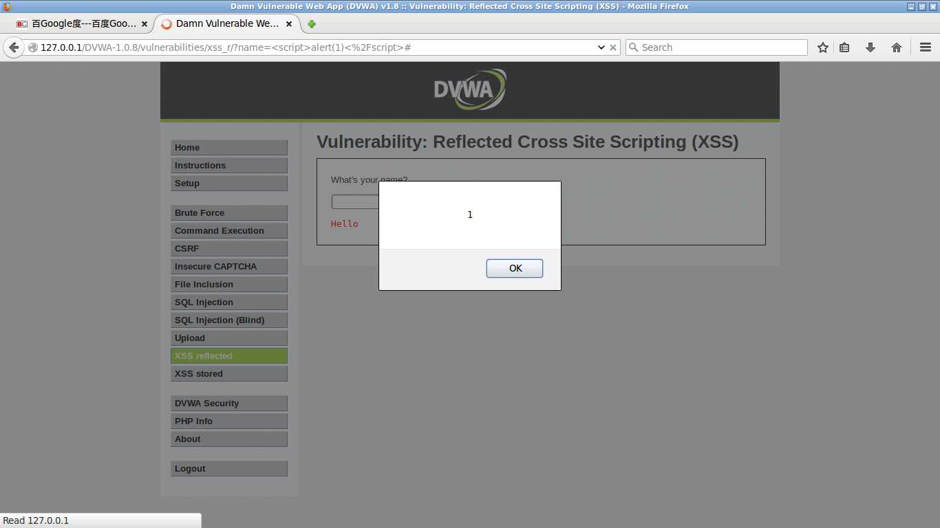The height and width of the screenshot is (528, 940).
Task: Open the URL history dropdown arrow
Action: click(x=601, y=47)
